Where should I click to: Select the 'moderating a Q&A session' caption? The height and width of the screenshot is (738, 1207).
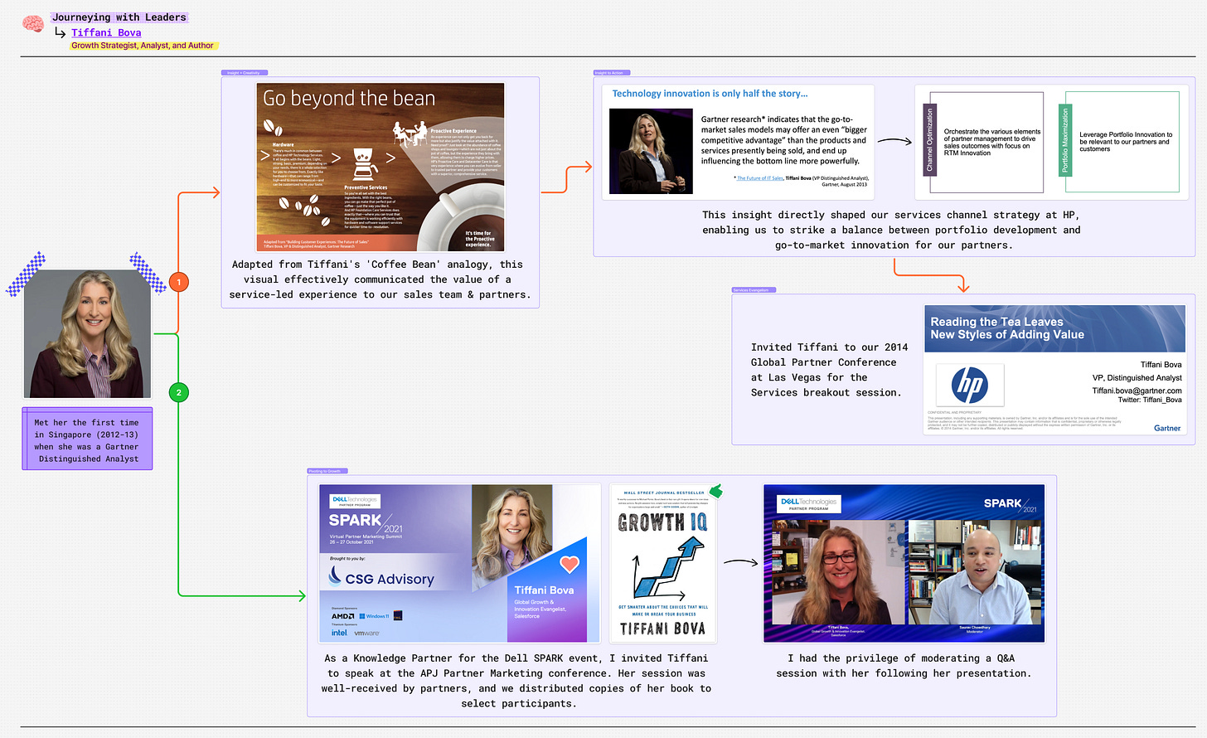coord(904,665)
